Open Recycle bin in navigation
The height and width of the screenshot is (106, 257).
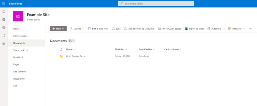[19, 79]
